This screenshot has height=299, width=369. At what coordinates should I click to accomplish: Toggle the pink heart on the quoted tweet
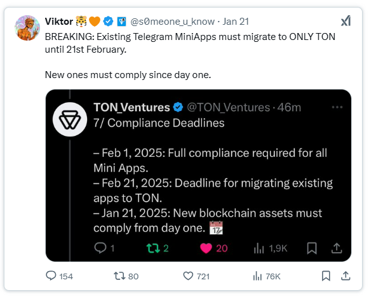tap(206, 248)
